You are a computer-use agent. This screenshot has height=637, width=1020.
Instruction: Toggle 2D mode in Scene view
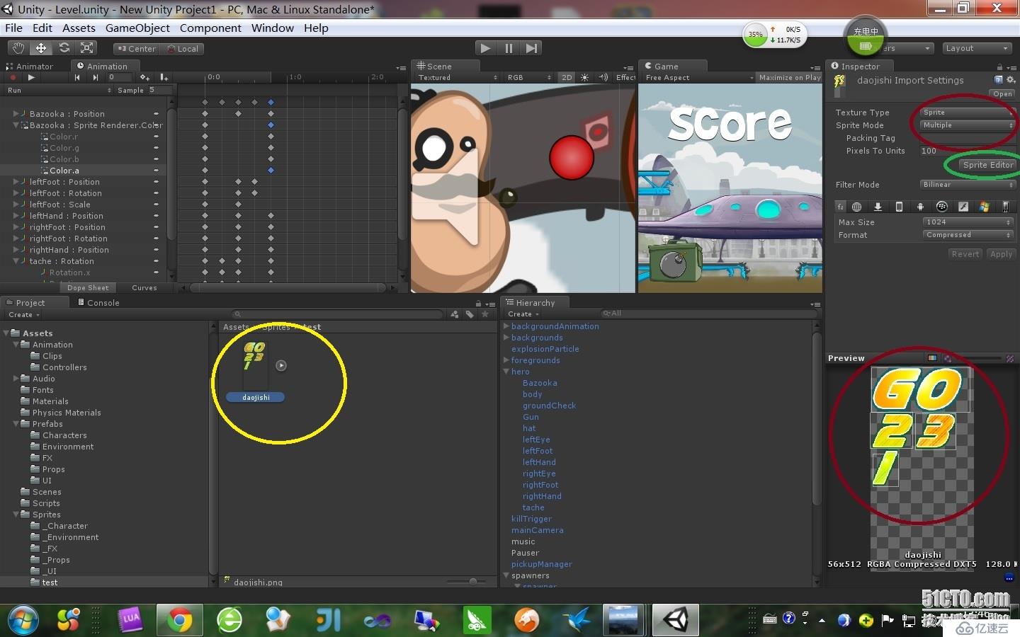(567, 78)
